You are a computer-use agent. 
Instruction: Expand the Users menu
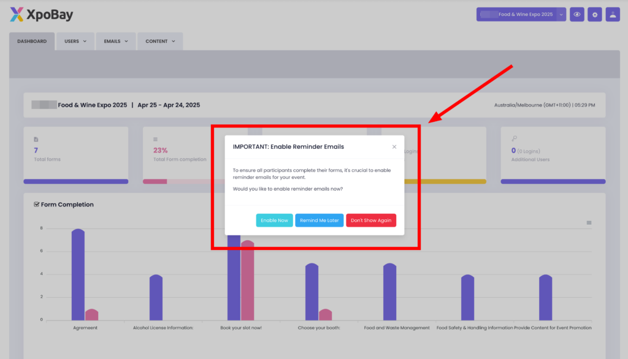point(75,42)
